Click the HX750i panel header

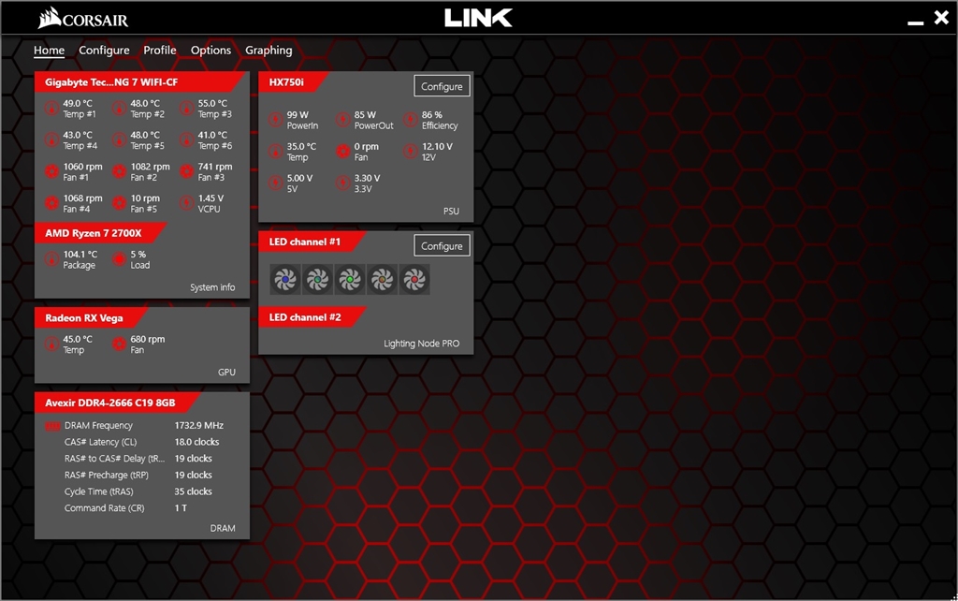click(x=294, y=82)
